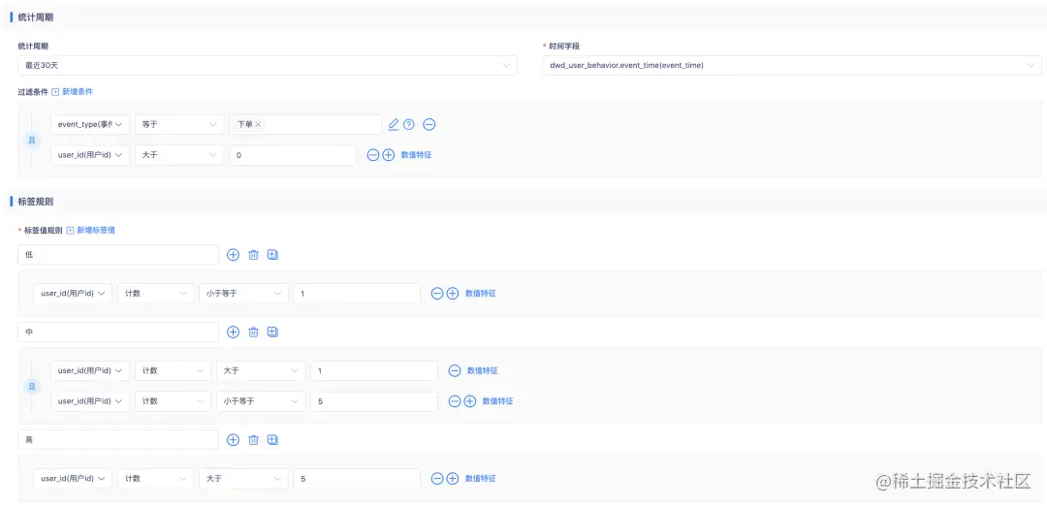Click the circled plus icon beside 高 label
1047x507 pixels.
click(x=233, y=439)
